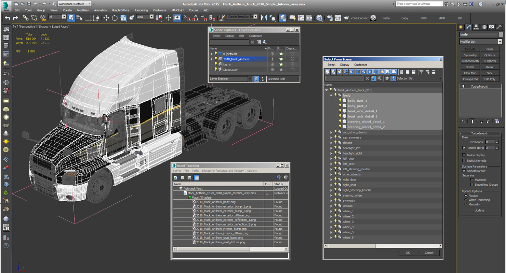This screenshot has width=506, height=273.
Task: Click the Undo arrow in main toolbar
Action: click(x=7, y=18)
